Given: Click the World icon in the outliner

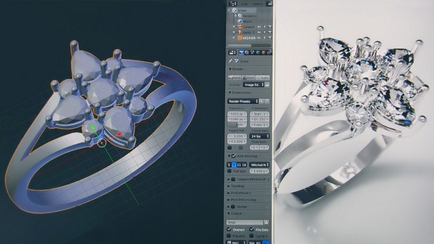Looking at the screenshot, I should pos(240,21).
